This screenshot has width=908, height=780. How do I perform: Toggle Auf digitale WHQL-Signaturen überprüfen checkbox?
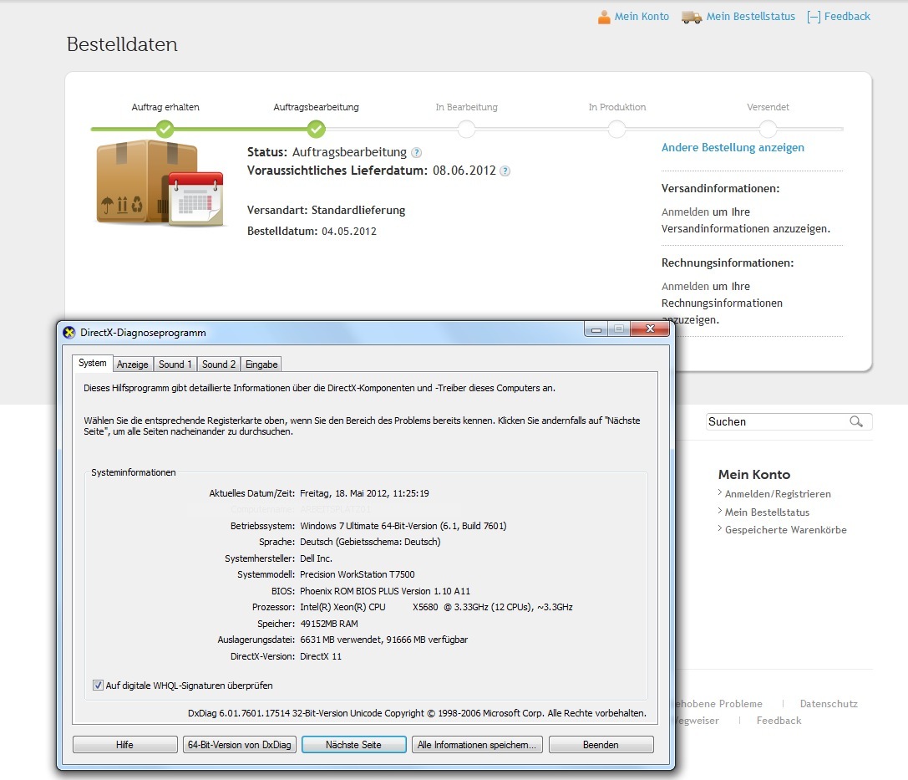pos(98,685)
